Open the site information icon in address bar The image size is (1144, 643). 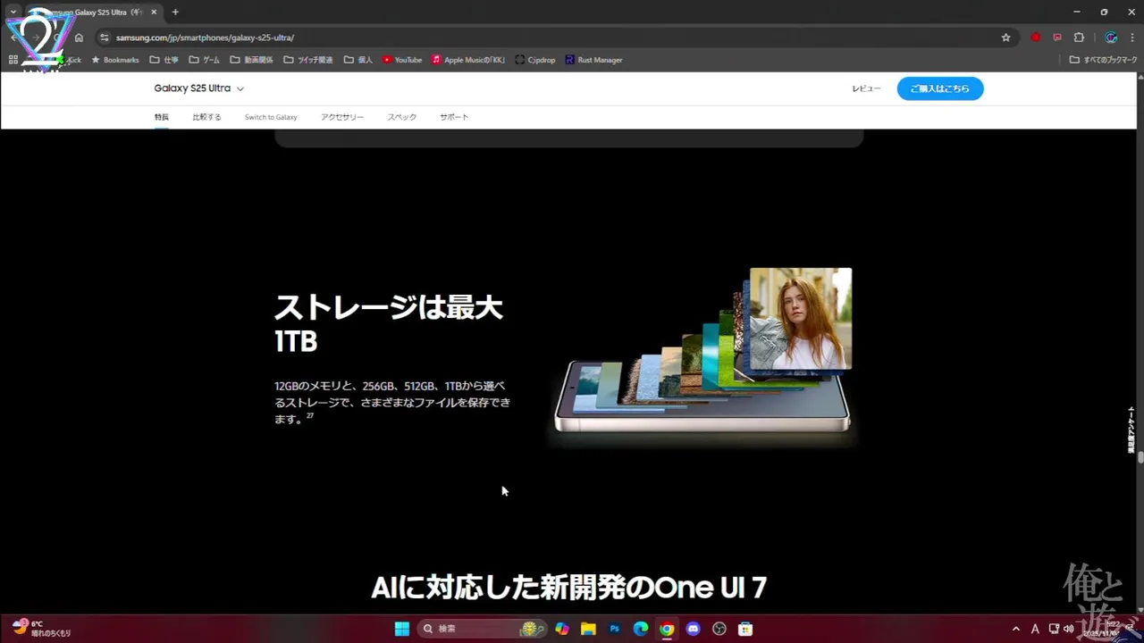point(104,38)
